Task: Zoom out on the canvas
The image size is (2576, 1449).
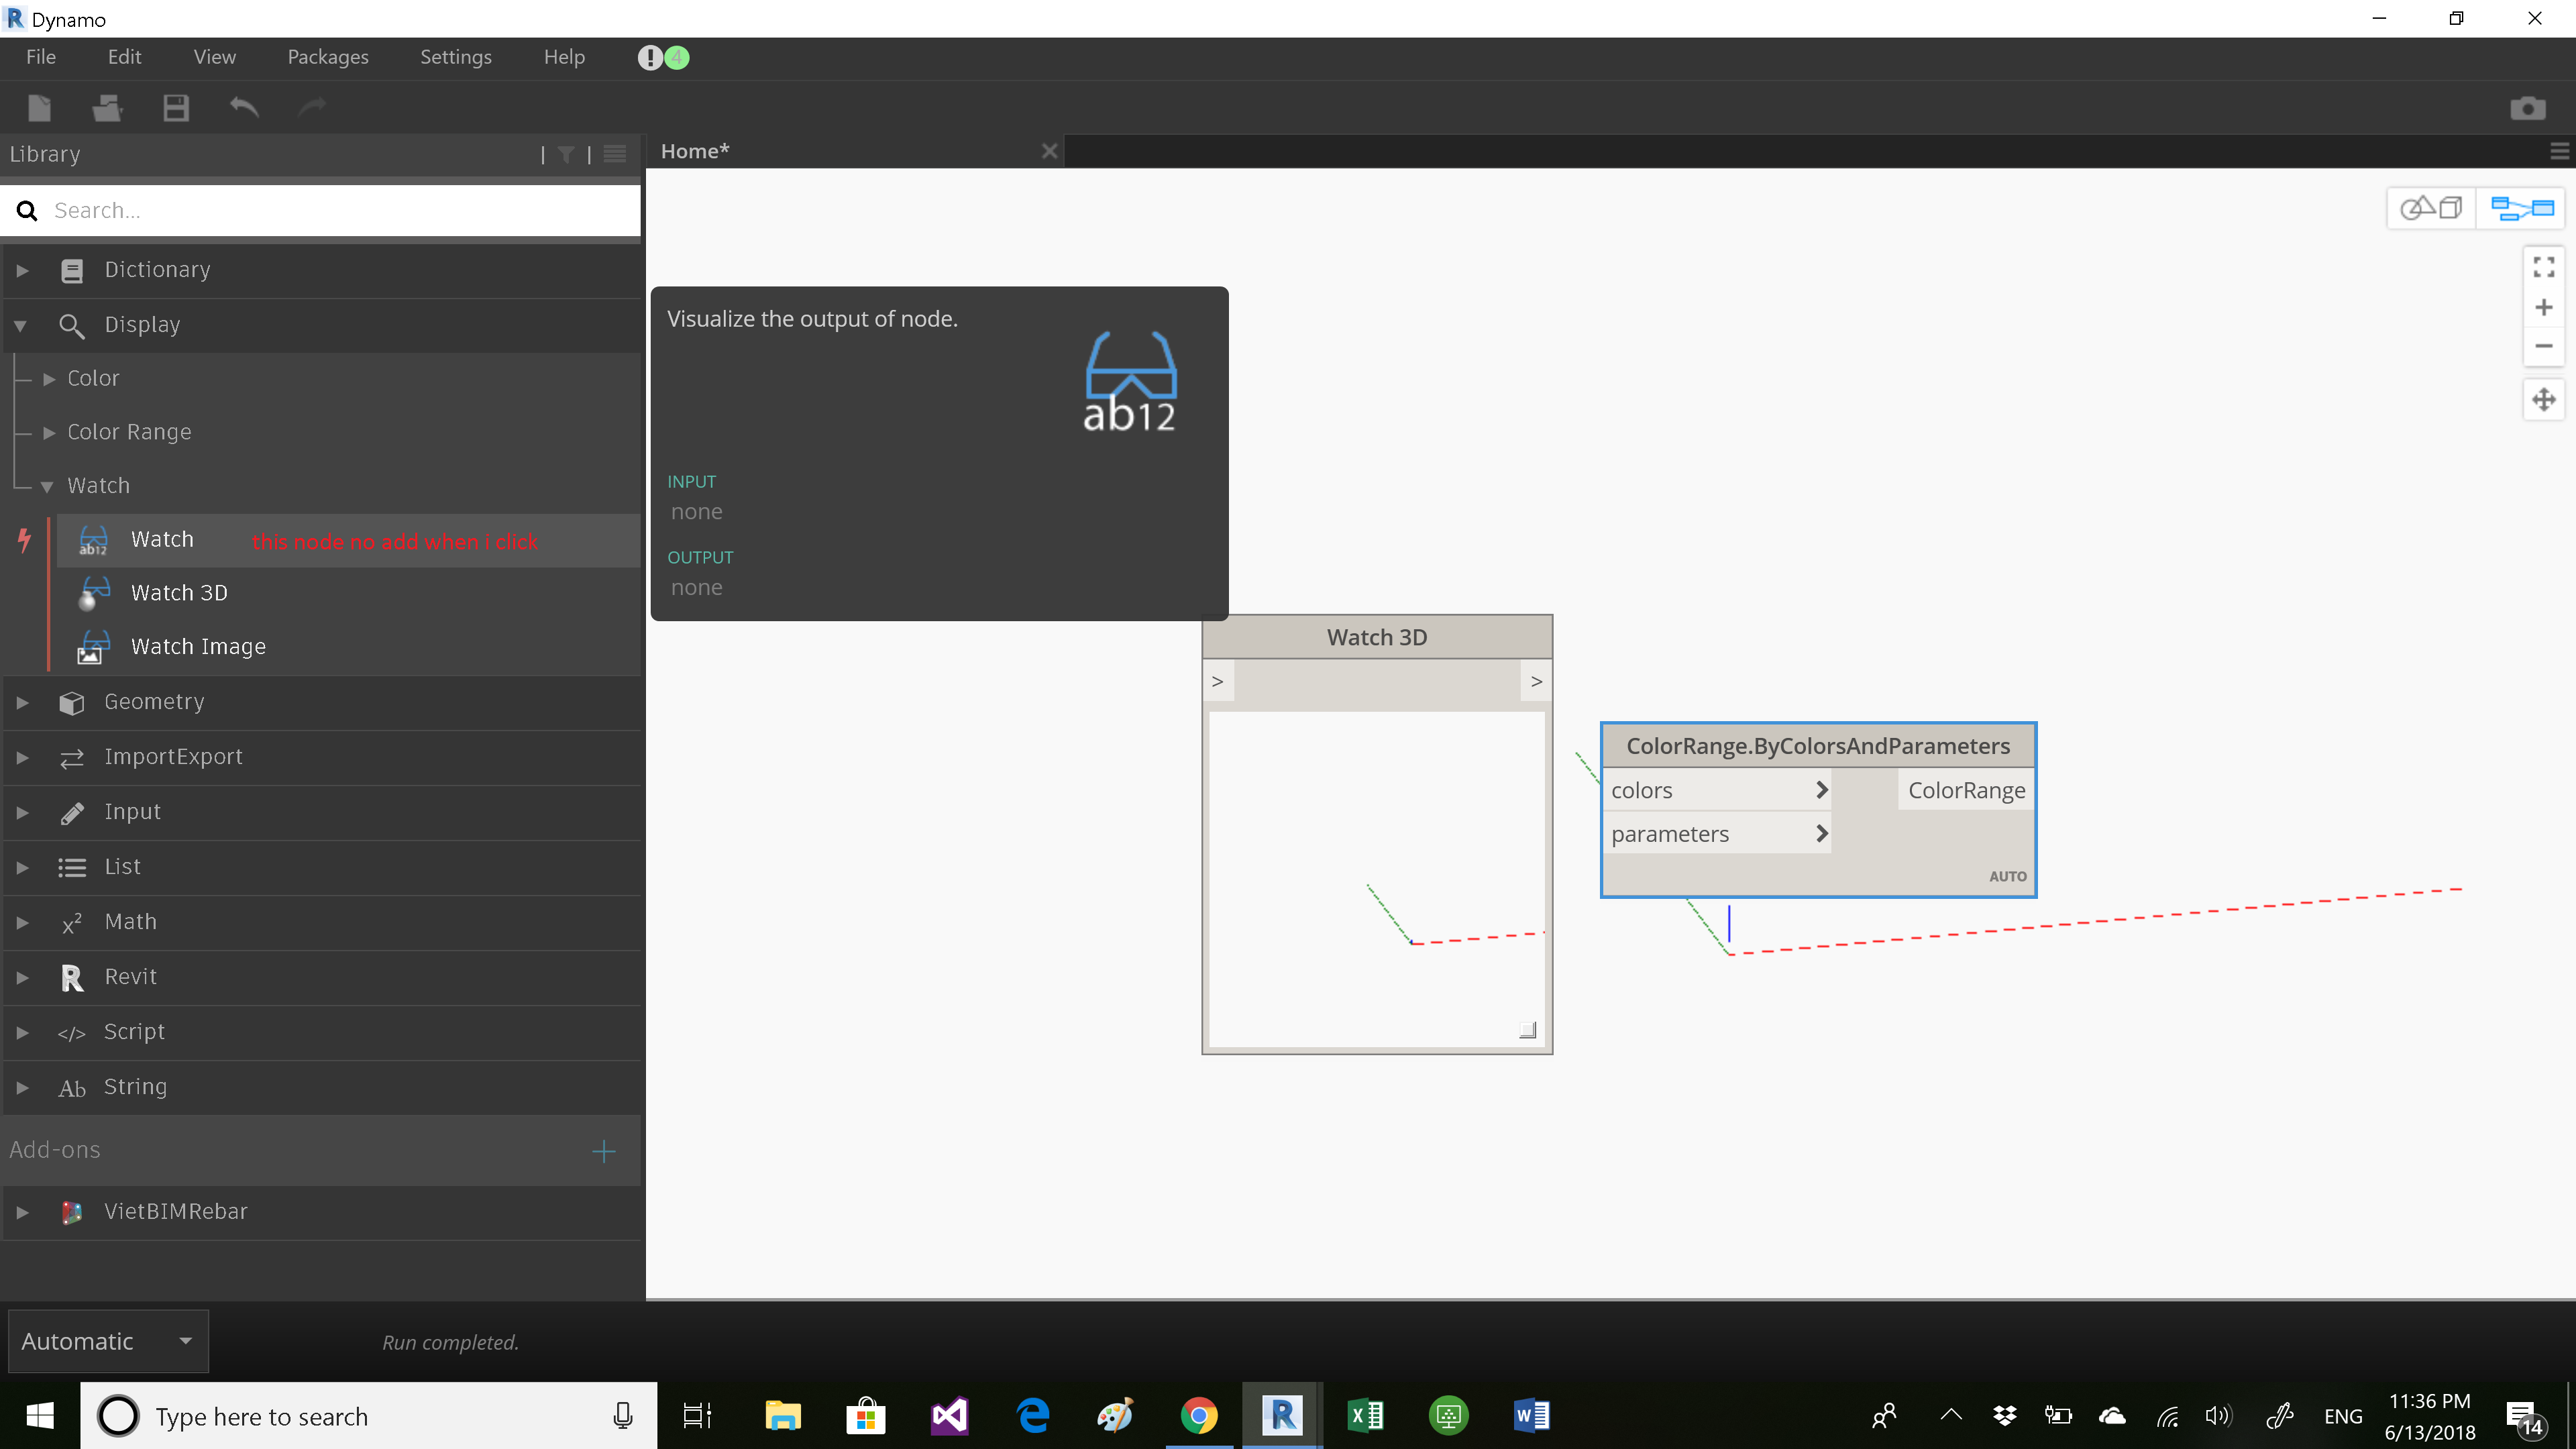Action: tap(2545, 346)
